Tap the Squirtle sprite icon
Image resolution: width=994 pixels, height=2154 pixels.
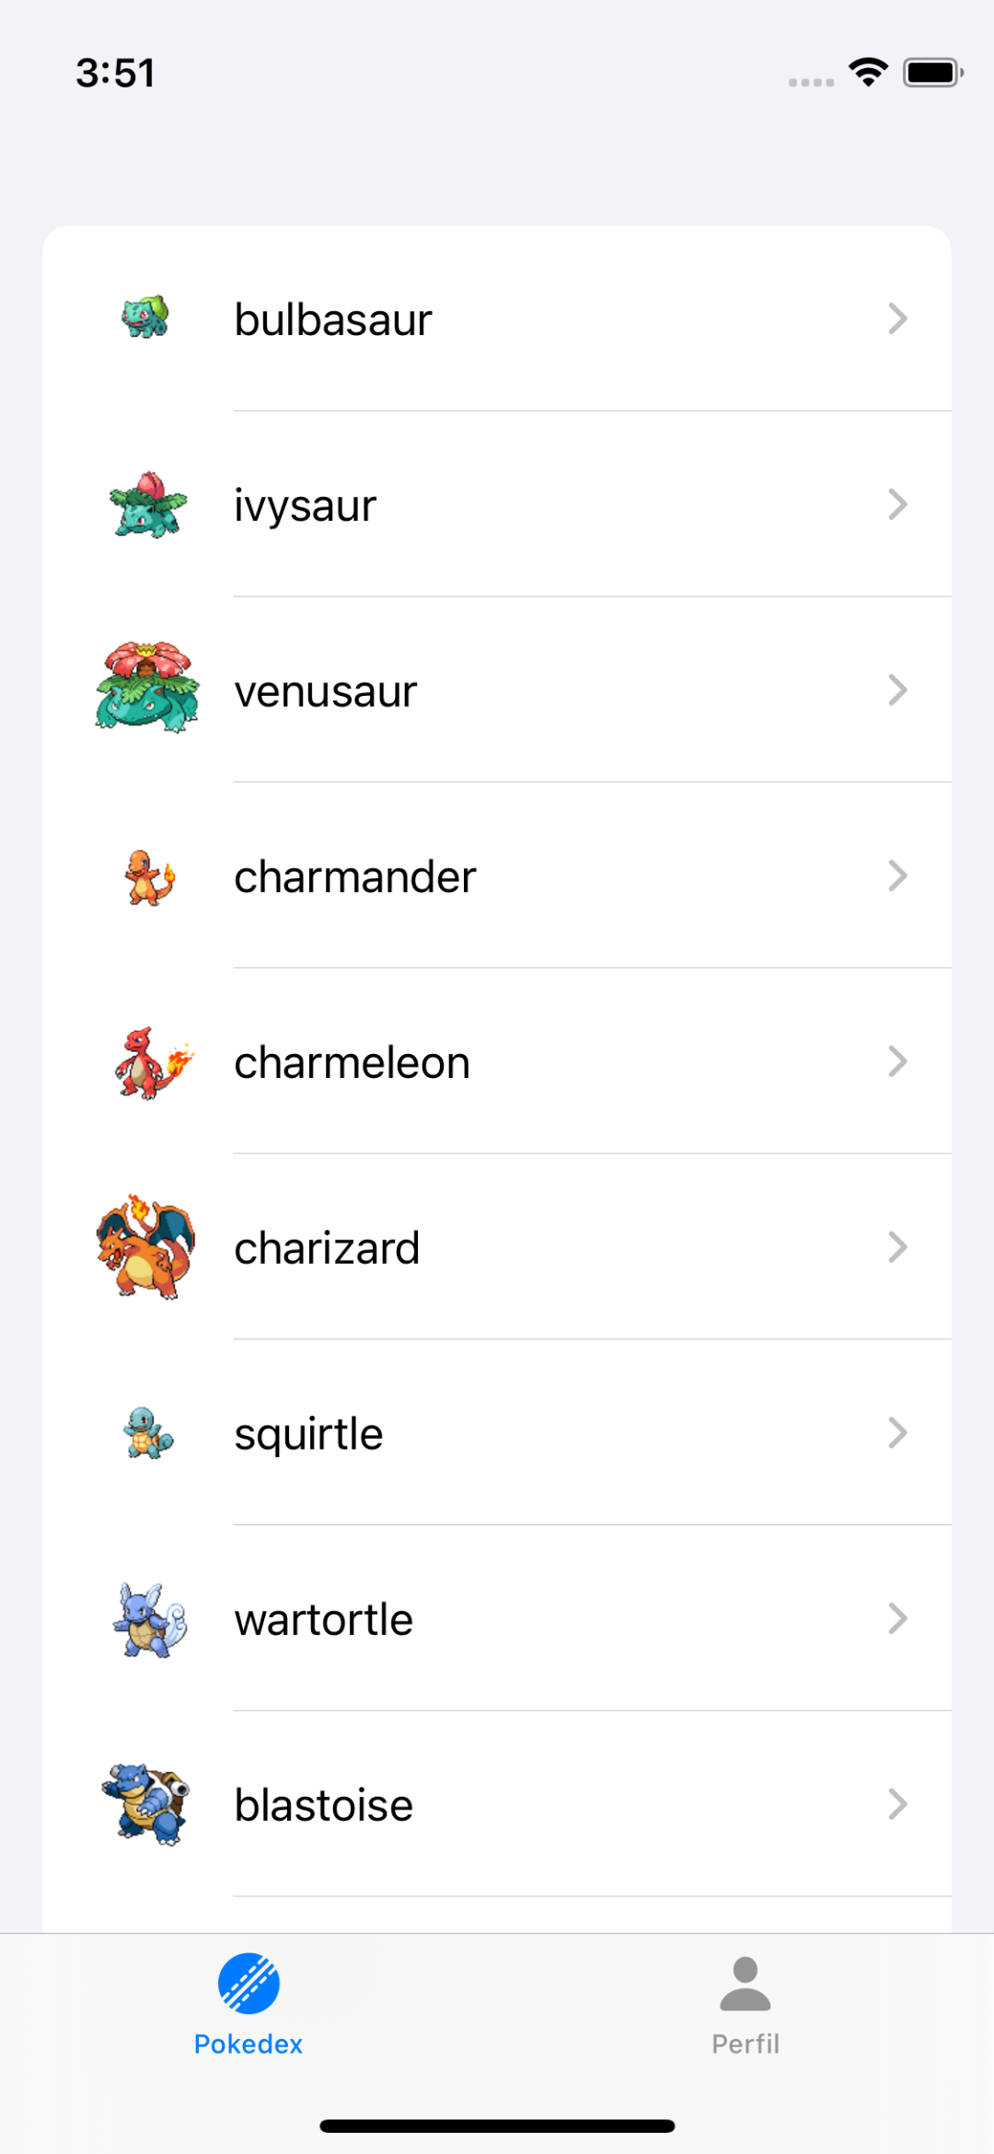[147, 1433]
